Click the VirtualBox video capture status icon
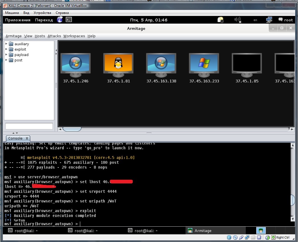The height and width of the screenshot is (242, 298). (x=259, y=237)
